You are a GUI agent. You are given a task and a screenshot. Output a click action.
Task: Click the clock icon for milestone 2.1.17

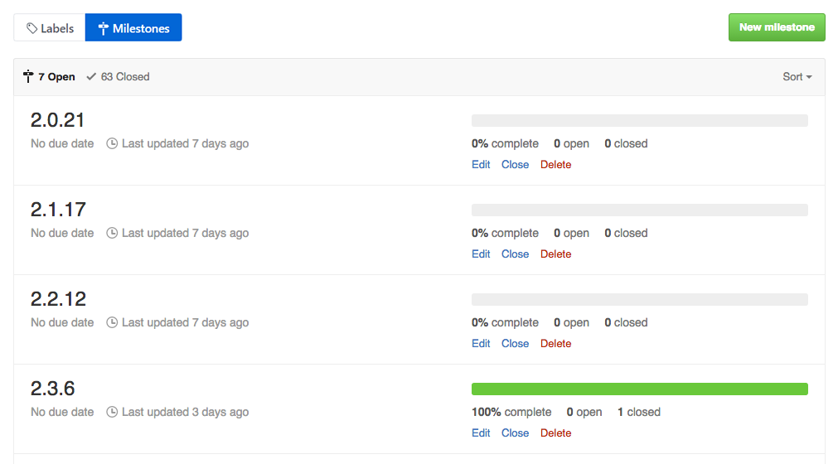[112, 233]
